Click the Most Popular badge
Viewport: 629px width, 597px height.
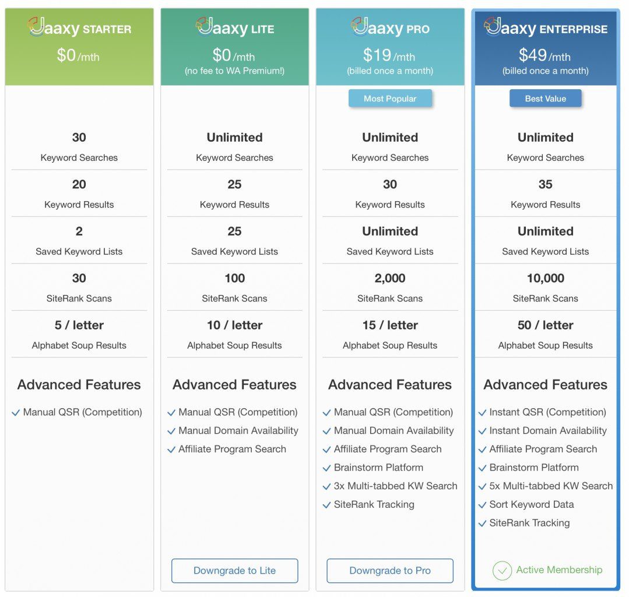(x=390, y=99)
